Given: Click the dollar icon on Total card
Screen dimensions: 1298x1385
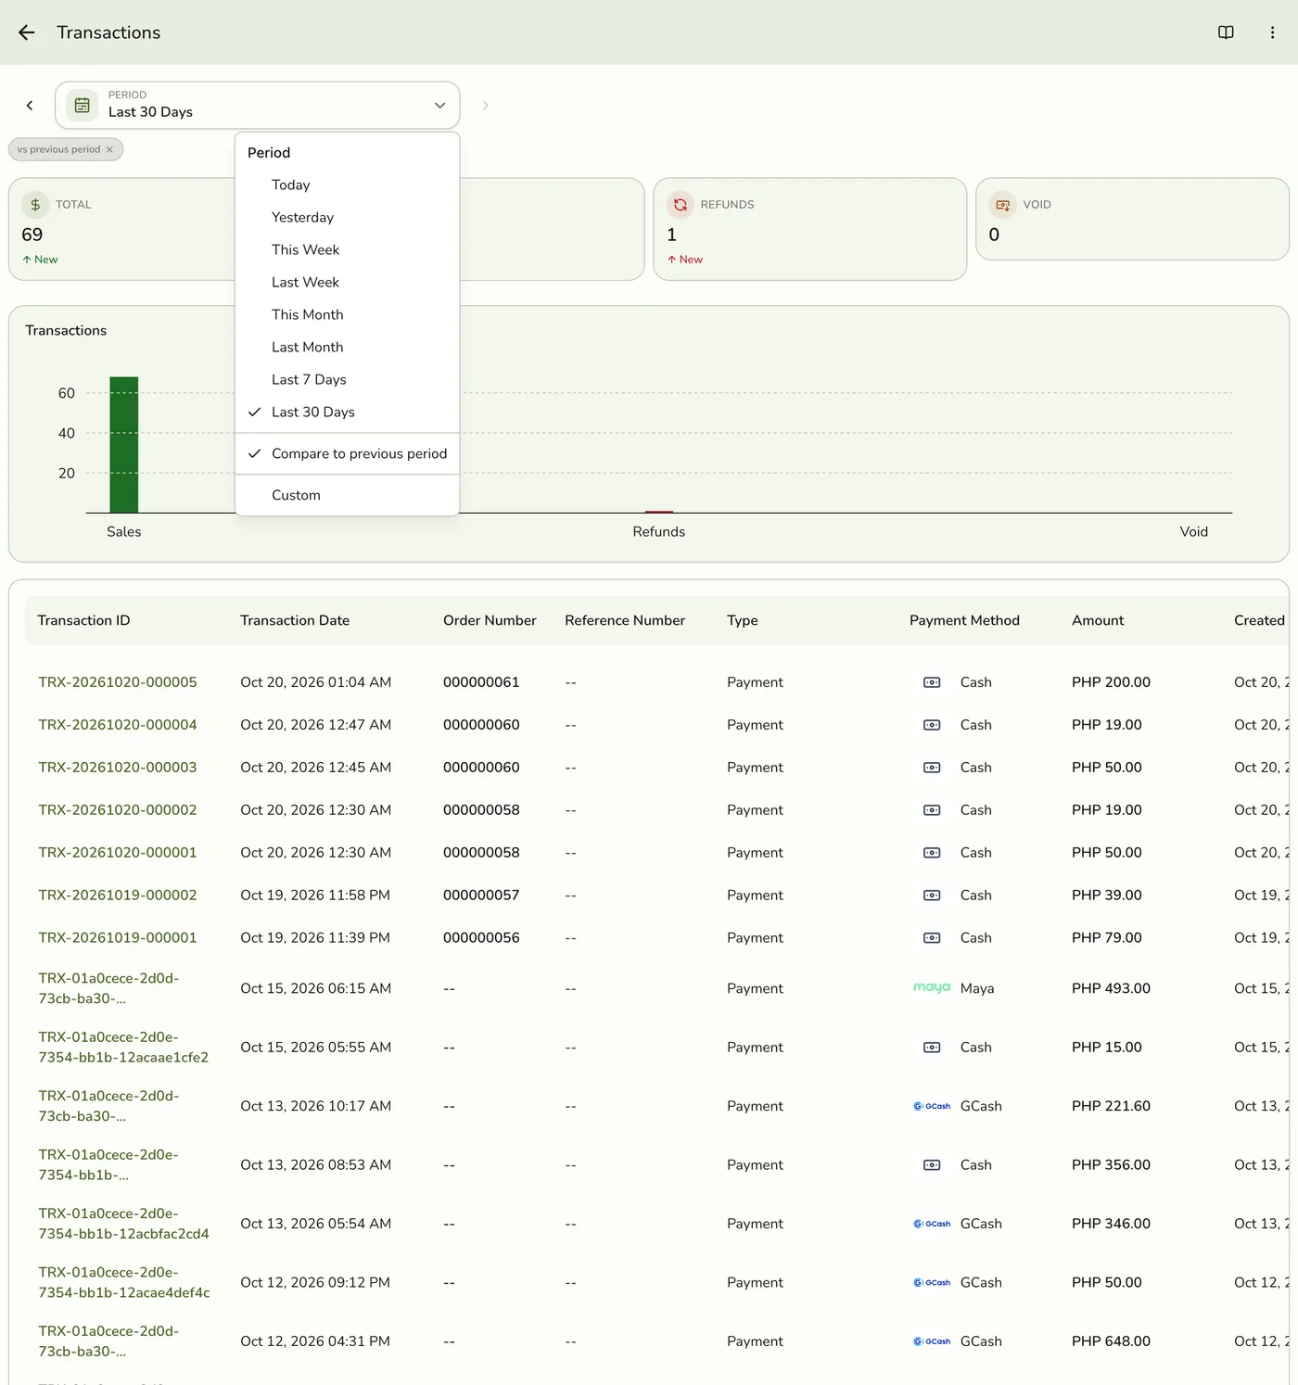Looking at the screenshot, I should (x=35, y=204).
